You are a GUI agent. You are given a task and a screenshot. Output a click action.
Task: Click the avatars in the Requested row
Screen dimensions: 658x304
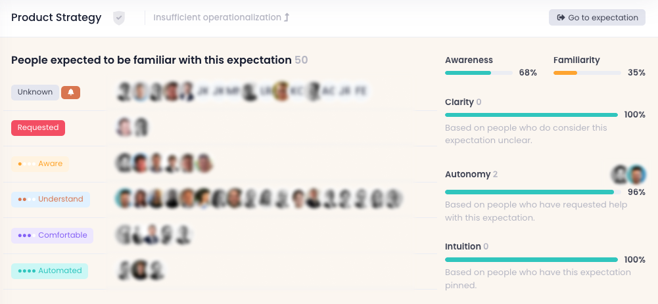pyautogui.click(x=132, y=127)
